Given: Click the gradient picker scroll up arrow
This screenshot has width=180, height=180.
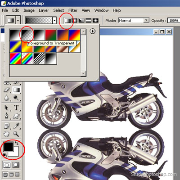Looking at the screenshot, I should (83, 32).
